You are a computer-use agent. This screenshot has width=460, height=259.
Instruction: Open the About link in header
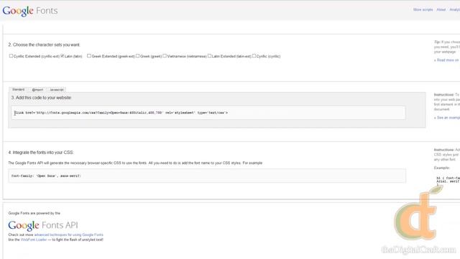(x=441, y=9)
